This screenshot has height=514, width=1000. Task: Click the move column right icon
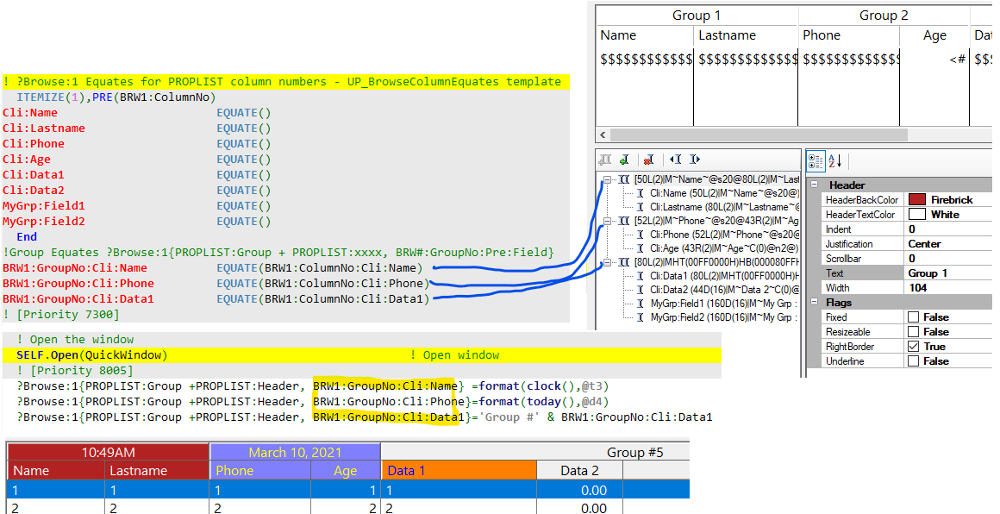click(695, 160)
